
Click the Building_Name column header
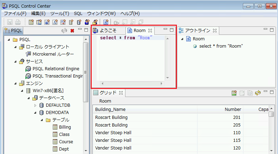pos(145,109)
